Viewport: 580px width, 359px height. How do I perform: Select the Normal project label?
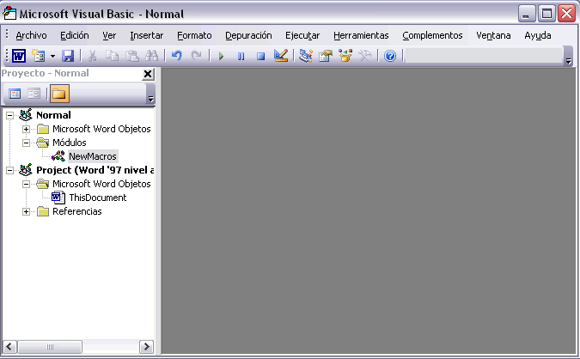pos(53,115)
